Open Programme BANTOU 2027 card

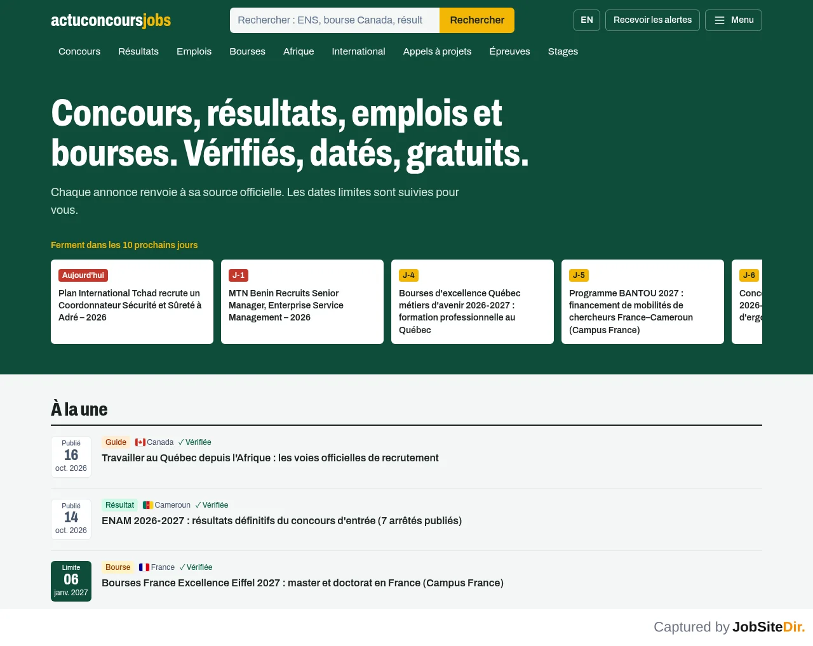(x=643, y=302)
